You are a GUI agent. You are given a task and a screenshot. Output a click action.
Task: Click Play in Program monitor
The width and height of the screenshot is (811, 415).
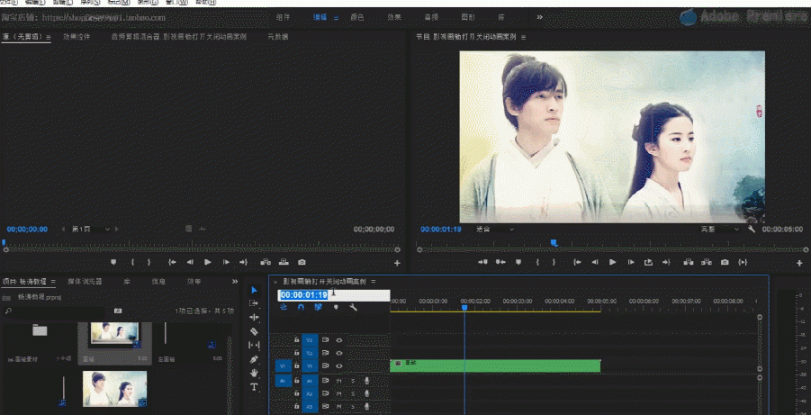point(613,262)
